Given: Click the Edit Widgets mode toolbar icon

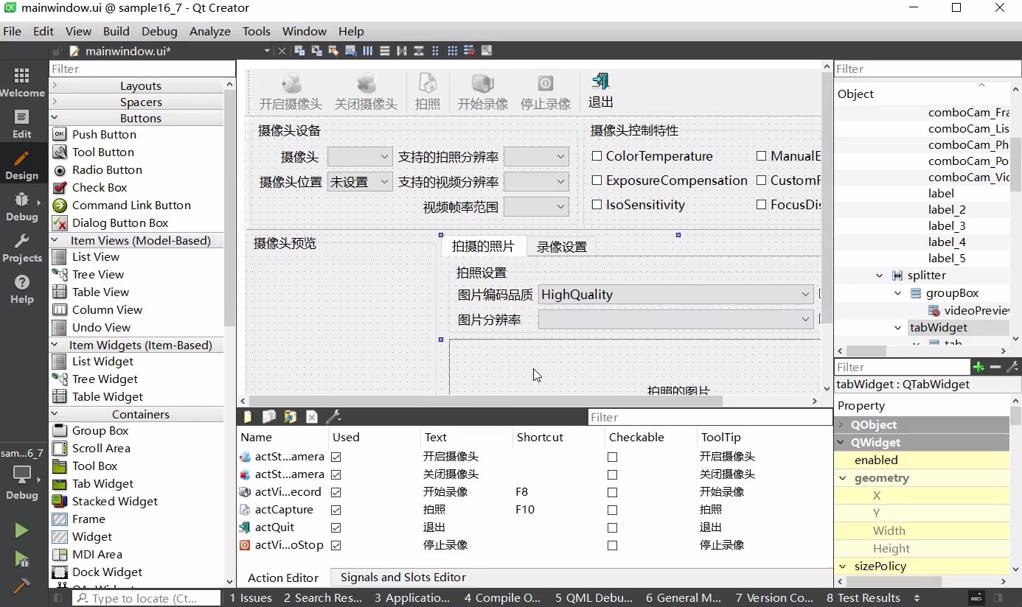Looking at the screenshot, I should pos(299,51).
